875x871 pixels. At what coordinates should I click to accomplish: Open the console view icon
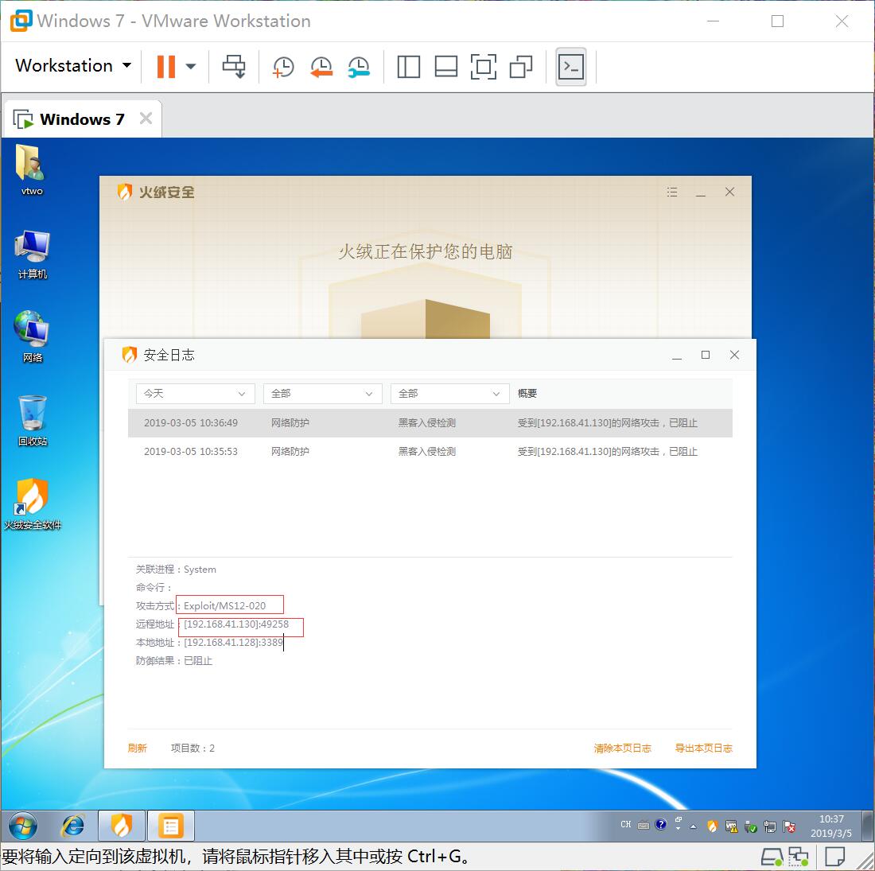click(x=571, y=67)
